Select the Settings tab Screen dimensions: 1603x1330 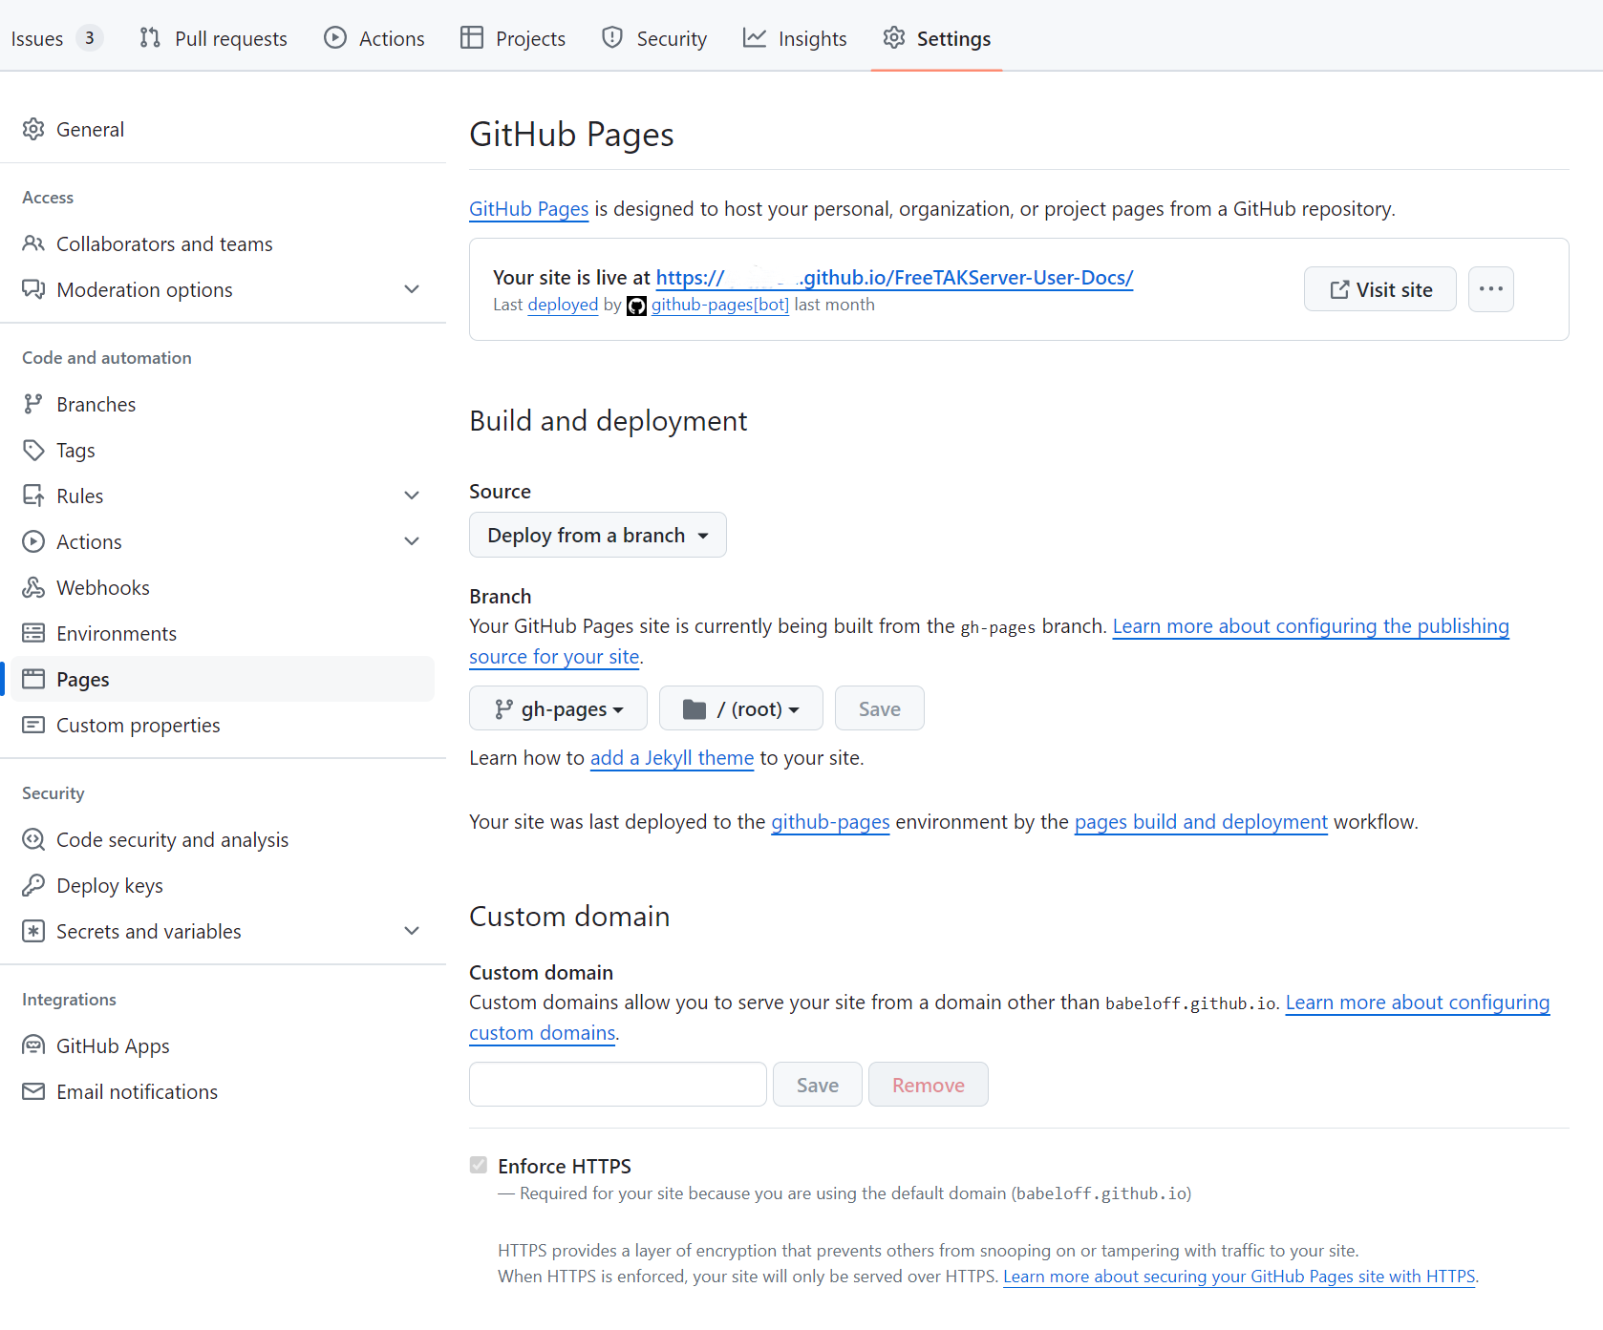(936, 38)
